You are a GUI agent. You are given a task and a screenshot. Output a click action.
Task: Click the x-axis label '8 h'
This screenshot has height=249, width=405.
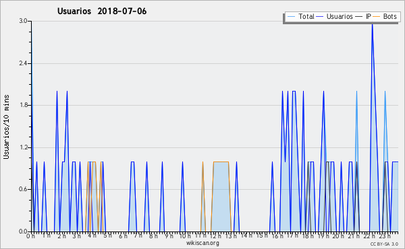click(x=153, y=236)
